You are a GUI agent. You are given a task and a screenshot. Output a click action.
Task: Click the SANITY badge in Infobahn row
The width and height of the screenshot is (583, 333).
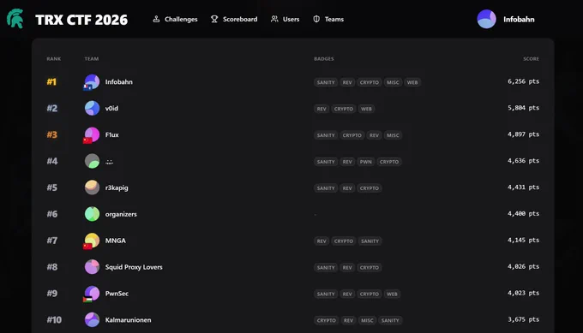coord(326,82)
